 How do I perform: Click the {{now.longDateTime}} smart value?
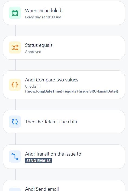(x=44, y=91)
